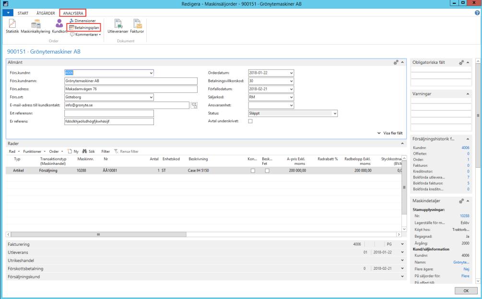Click the empty Ert referensnr field
The width and height of the screenshot is (482, 299).
click(x=109, y=113)
